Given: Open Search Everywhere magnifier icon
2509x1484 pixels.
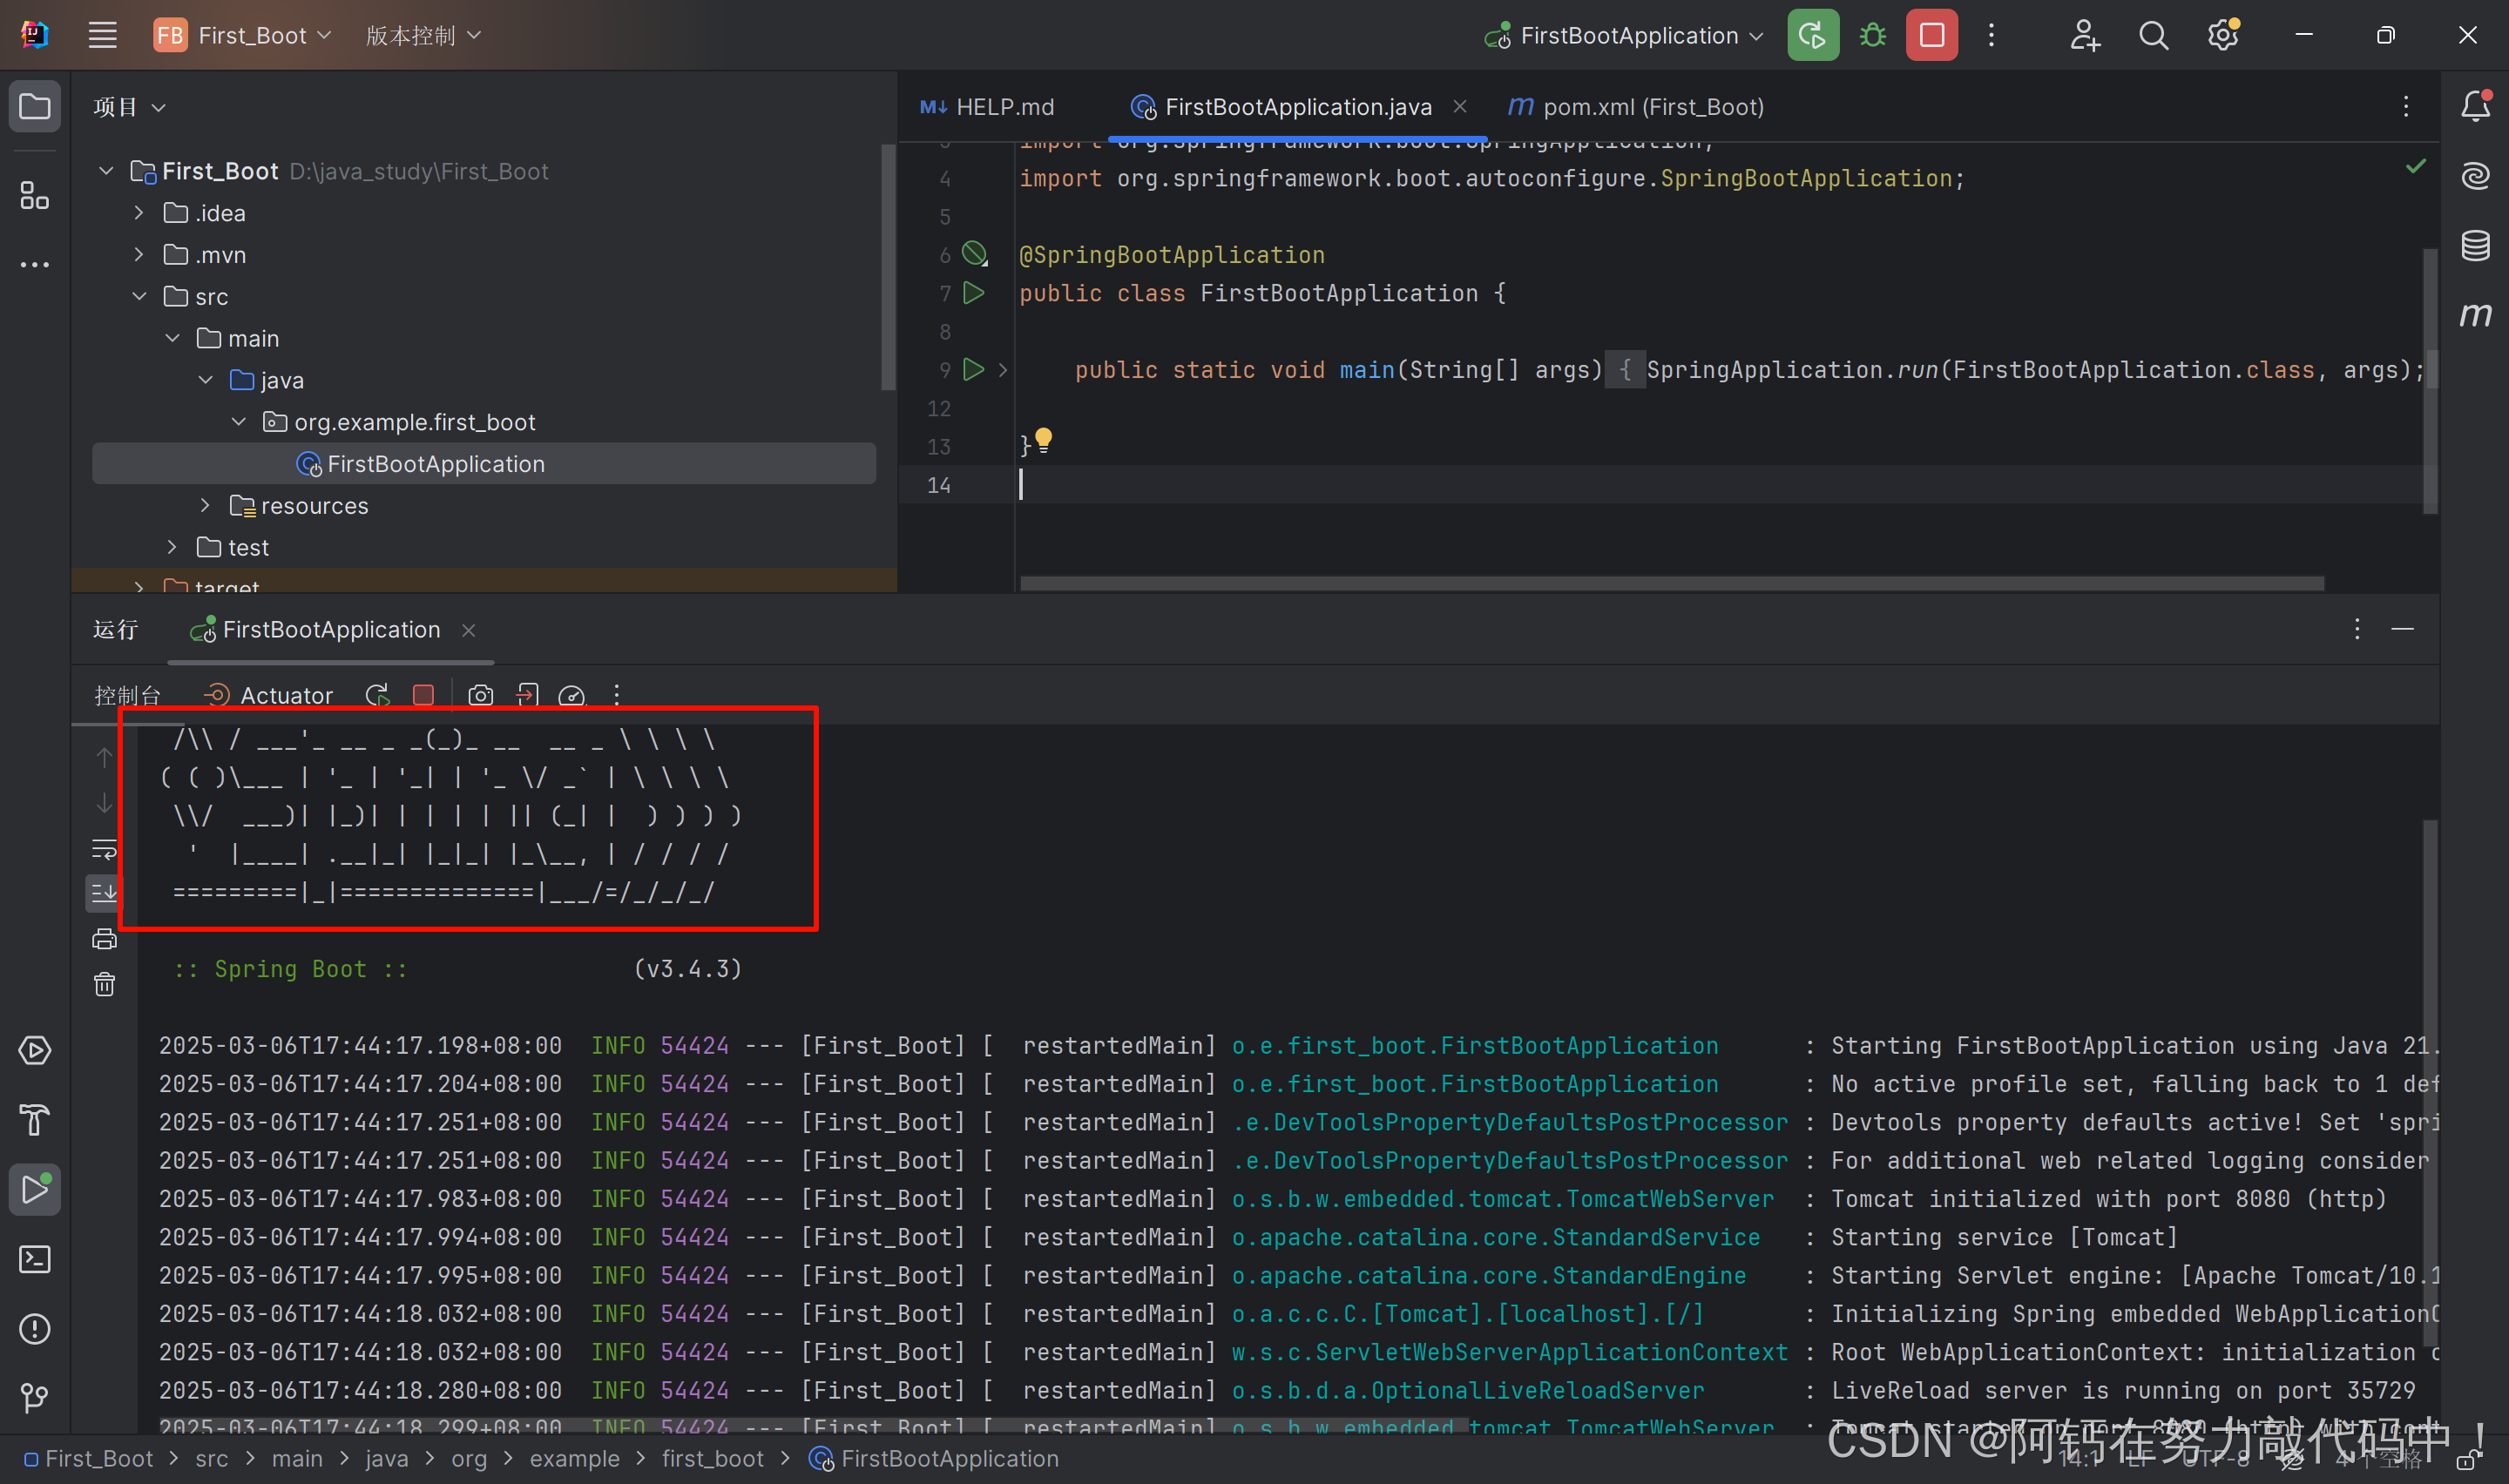Looking at the screenshot, I should point(2153,34).
